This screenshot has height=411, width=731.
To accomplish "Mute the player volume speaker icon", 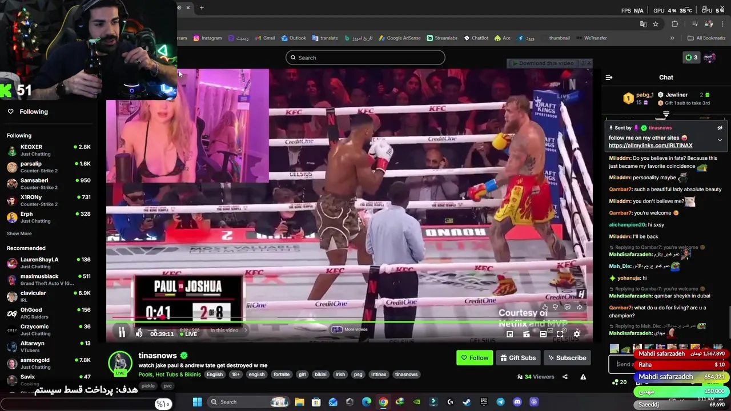I will [139, 334].
